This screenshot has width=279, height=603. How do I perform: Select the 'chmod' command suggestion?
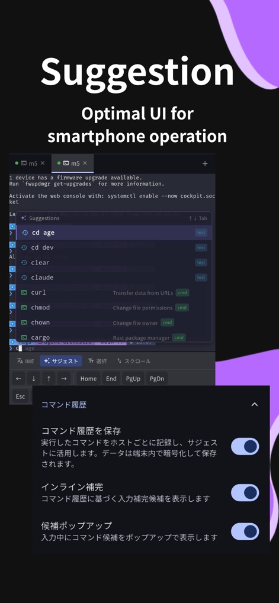(x=114, y=308)
